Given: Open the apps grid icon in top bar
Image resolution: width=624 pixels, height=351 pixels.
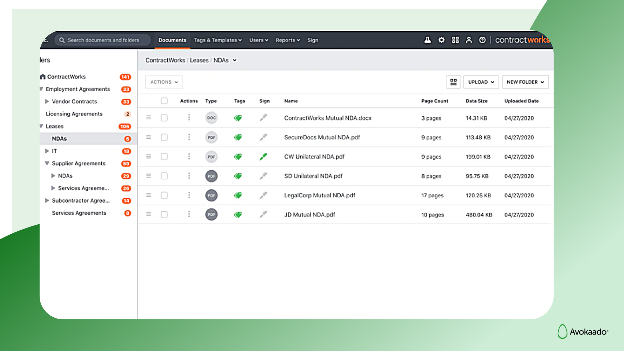Looking at the screenshot, I should click(455, 40).
